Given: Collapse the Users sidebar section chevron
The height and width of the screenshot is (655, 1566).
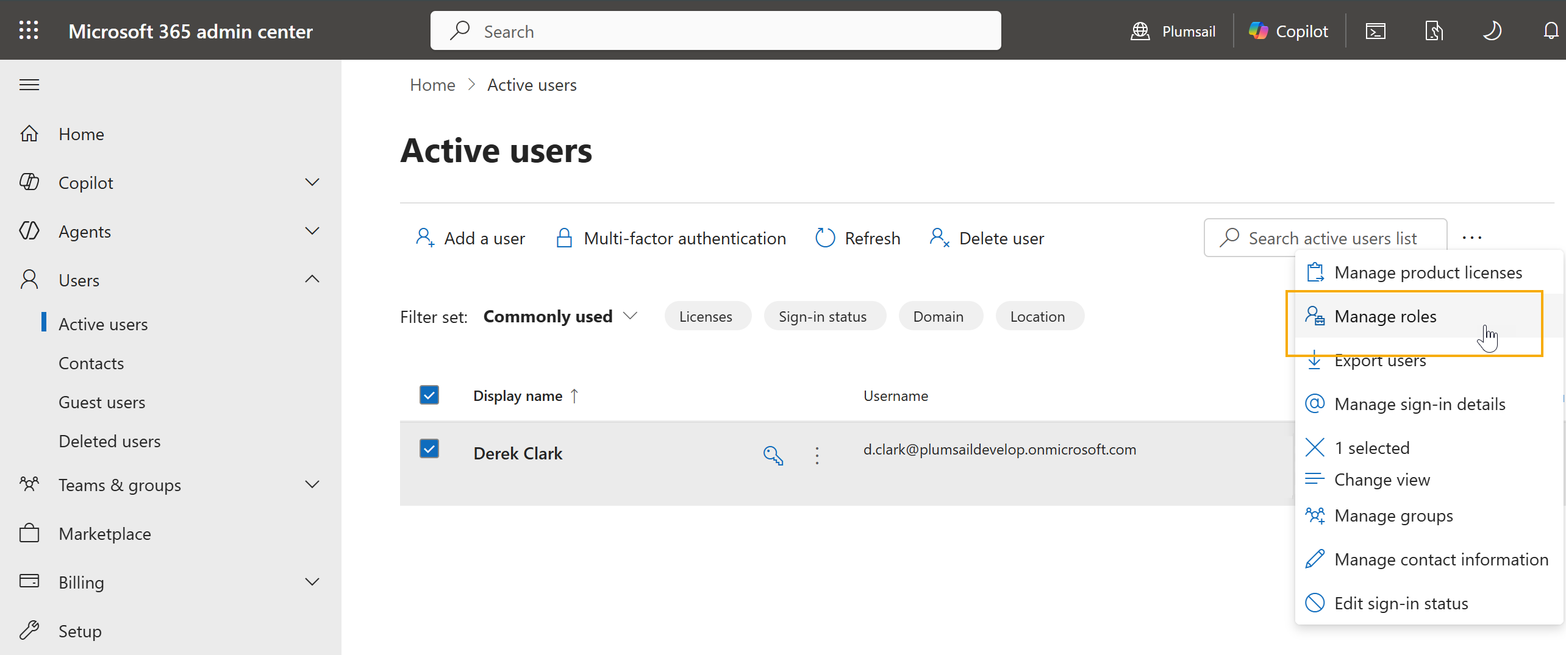Looking at the screenshot, I should point(312,279).
